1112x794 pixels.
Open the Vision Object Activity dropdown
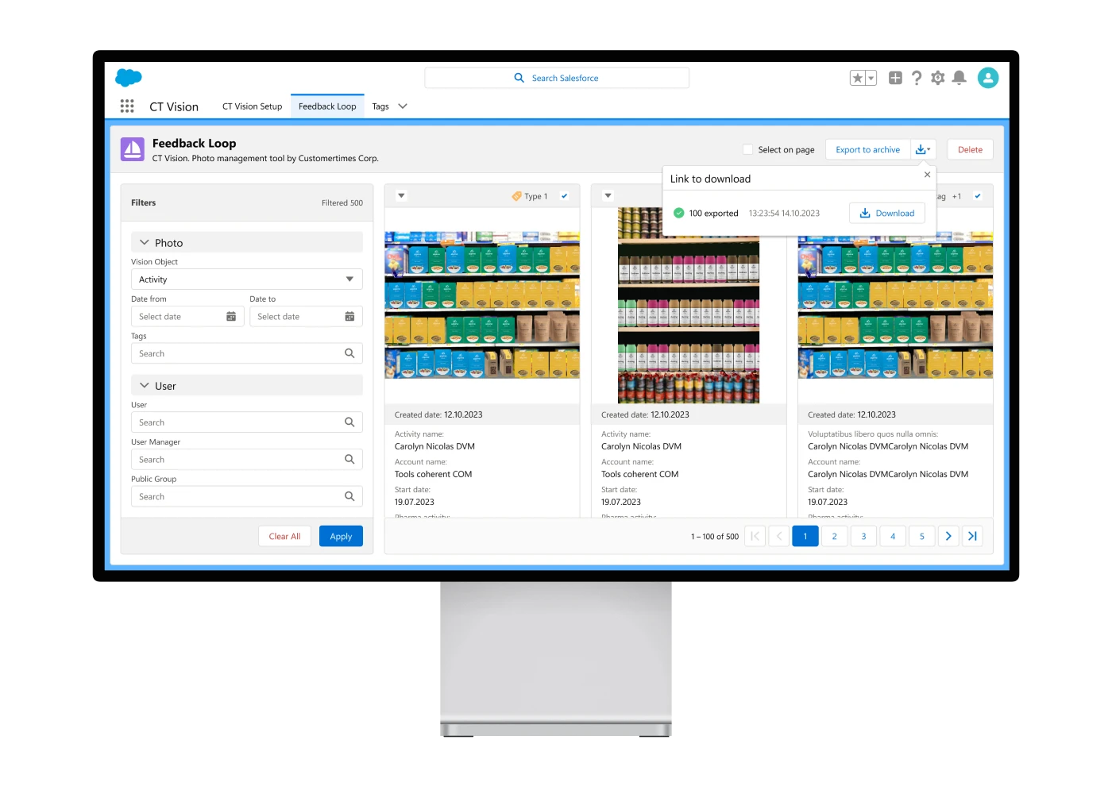click(247, 279)
